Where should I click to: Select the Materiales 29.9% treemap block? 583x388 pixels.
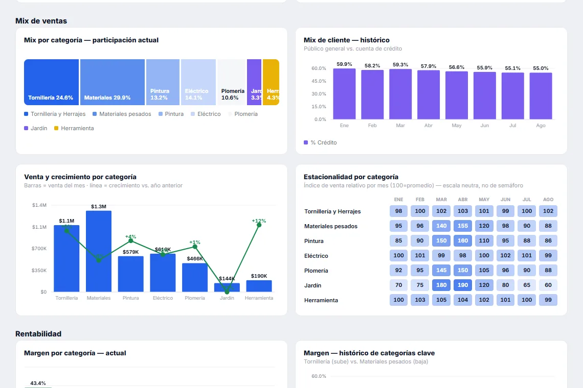point(113,82)
